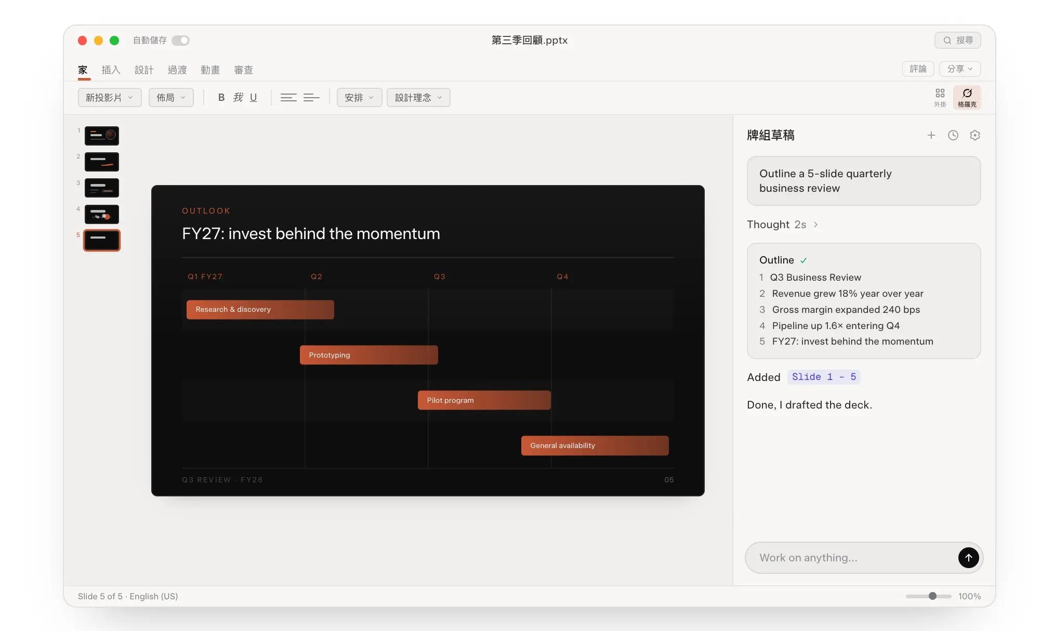Click the Q3 REVIEW · FY26 footer text
Image resolution: width=1054 pixels, height=631 pixels.
[x=222, y=480]
